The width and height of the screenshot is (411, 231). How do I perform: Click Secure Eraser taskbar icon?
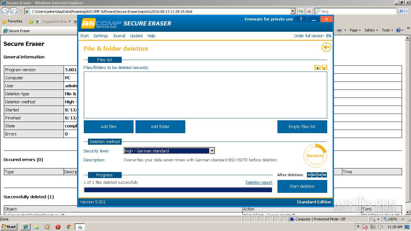tap(80, 227)
